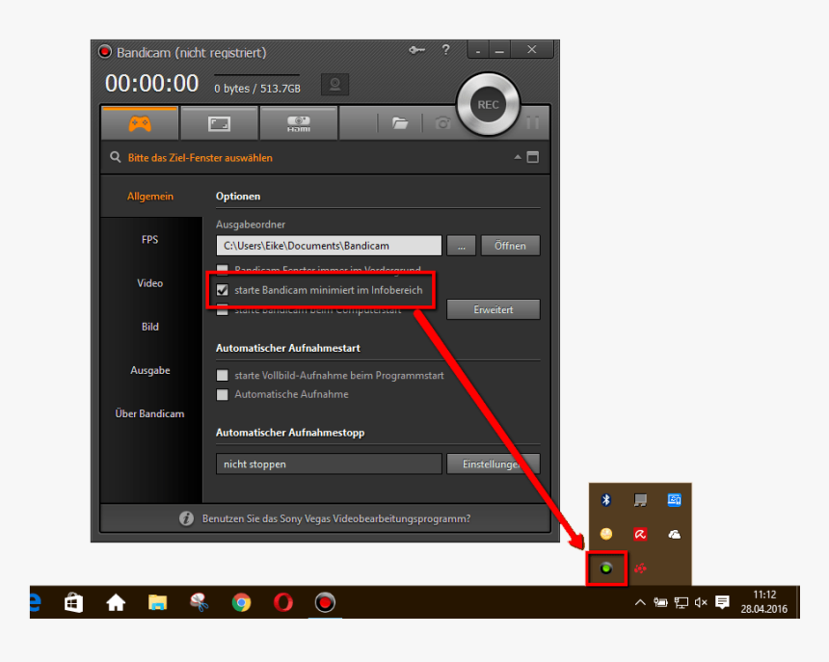Click the gray chat-bubble tray icon

pos(640,500)
